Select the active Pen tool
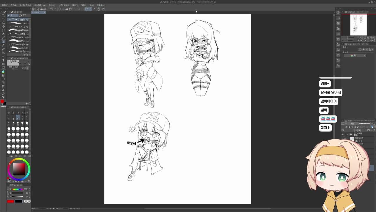376x212 pixels. 3,42
